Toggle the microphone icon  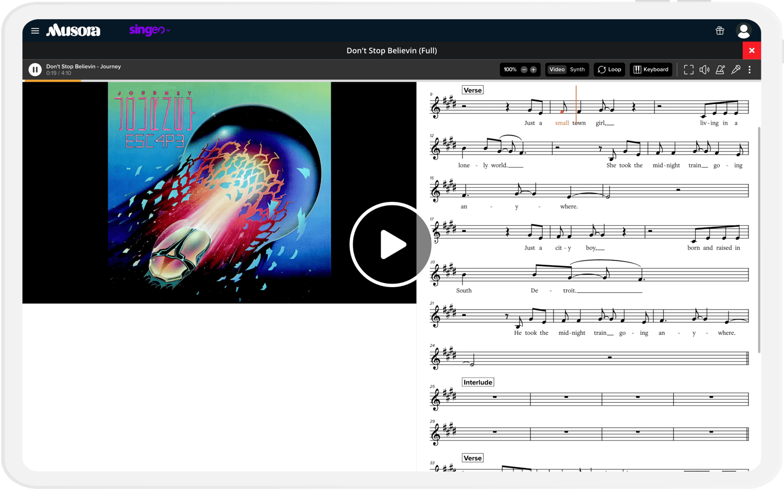(x=736, y=70)
